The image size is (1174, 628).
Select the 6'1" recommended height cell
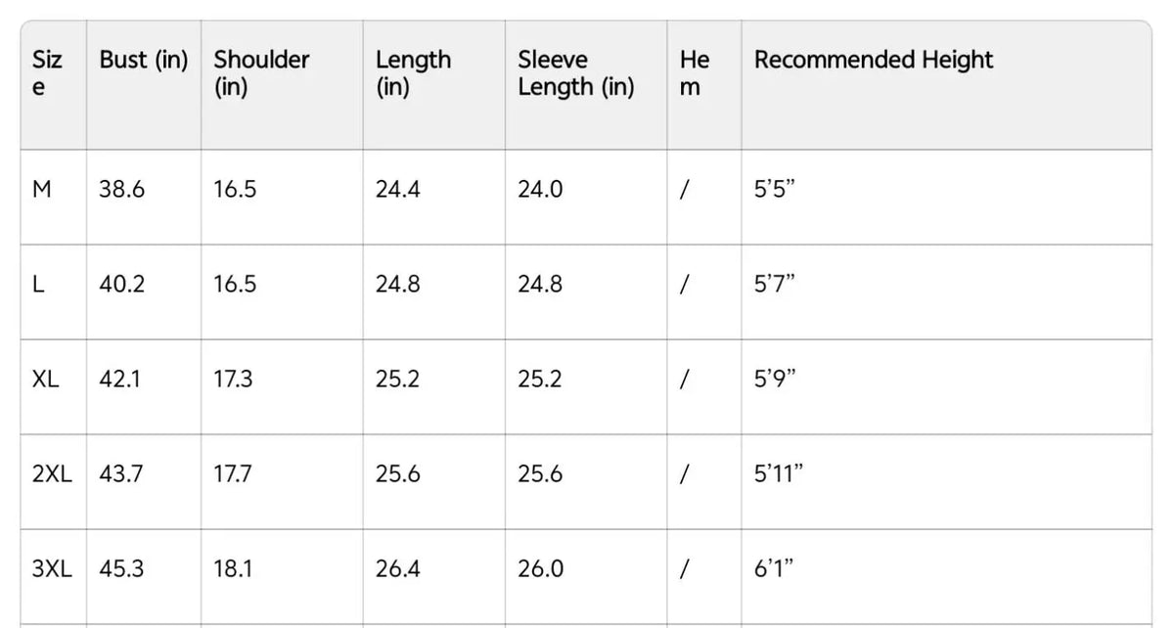click(774, 569)
